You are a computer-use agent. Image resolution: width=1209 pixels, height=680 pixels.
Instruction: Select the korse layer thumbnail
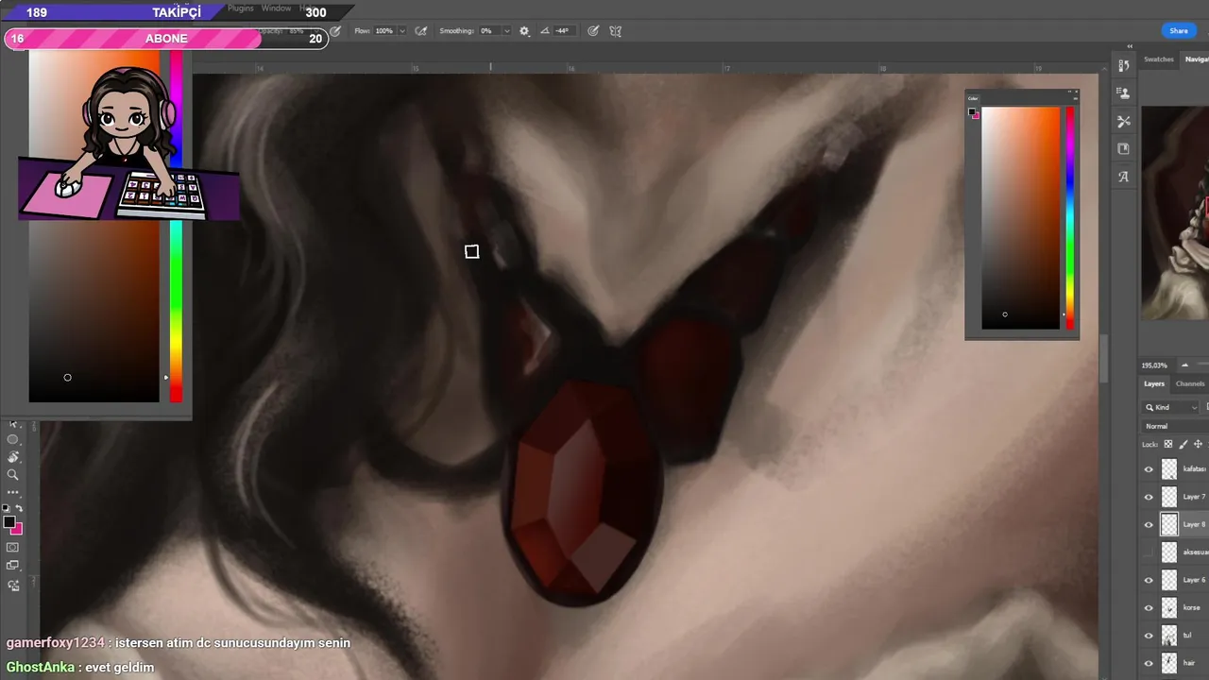point(1169,607)
